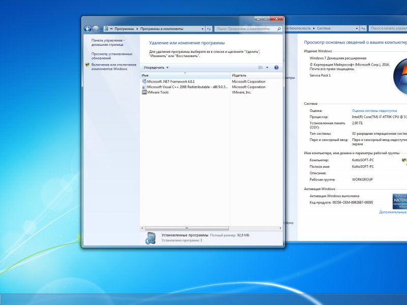This screenshot has width=407, height=305.
Task: Expand the « breadcrumb chevron in address bar
Action: [111, 29]
